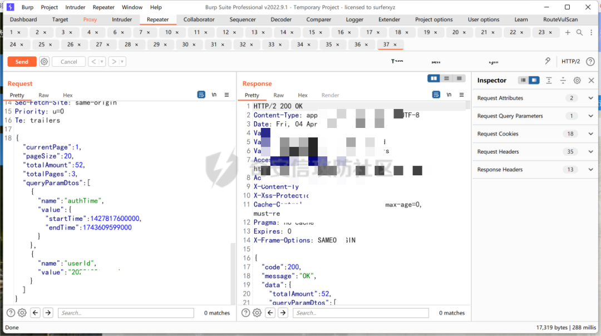601x336 pixels.
Task: Focus the request search field
Action: (x=126, y=313)
